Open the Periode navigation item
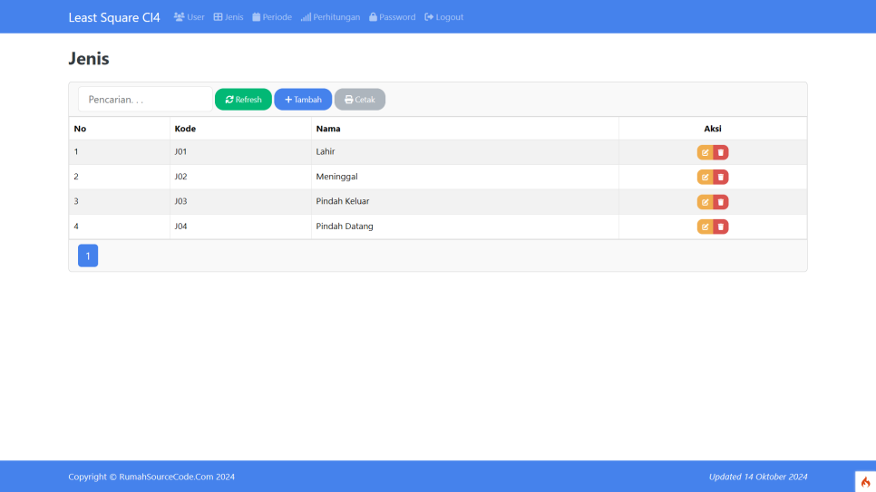This screenshot has height=492, width=876. pyautogui.click(x=272, y=17)
